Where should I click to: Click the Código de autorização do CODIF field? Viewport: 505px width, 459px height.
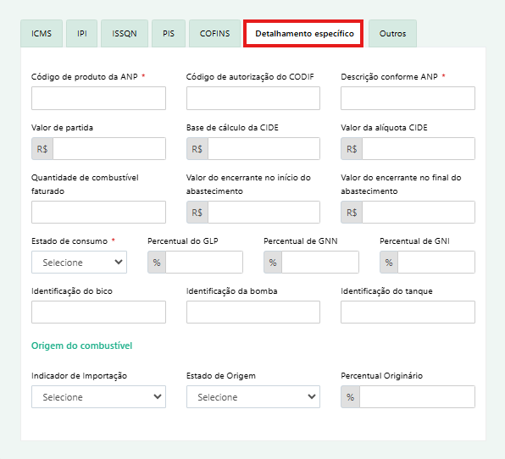(253, 98)
